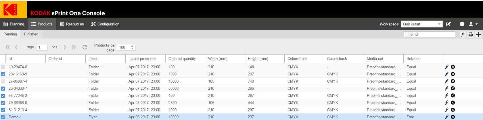Viewport: 483px width, 120px height.
Task: Open workspace editor via pencil-square icon
Action: coord(448,24)
